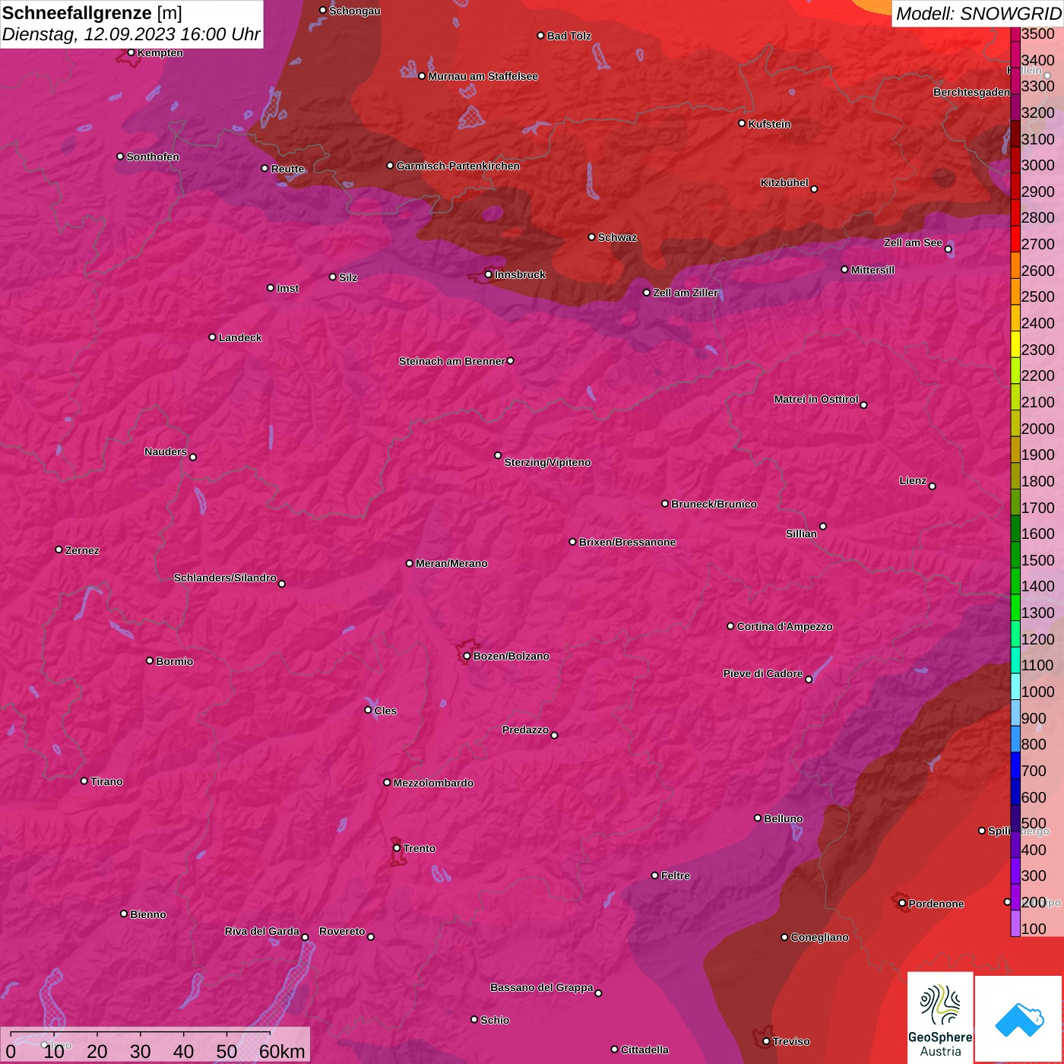1064x1064 pixels.
Task: Click the '2000' legend value
Action: click(x=1037, y=429)
